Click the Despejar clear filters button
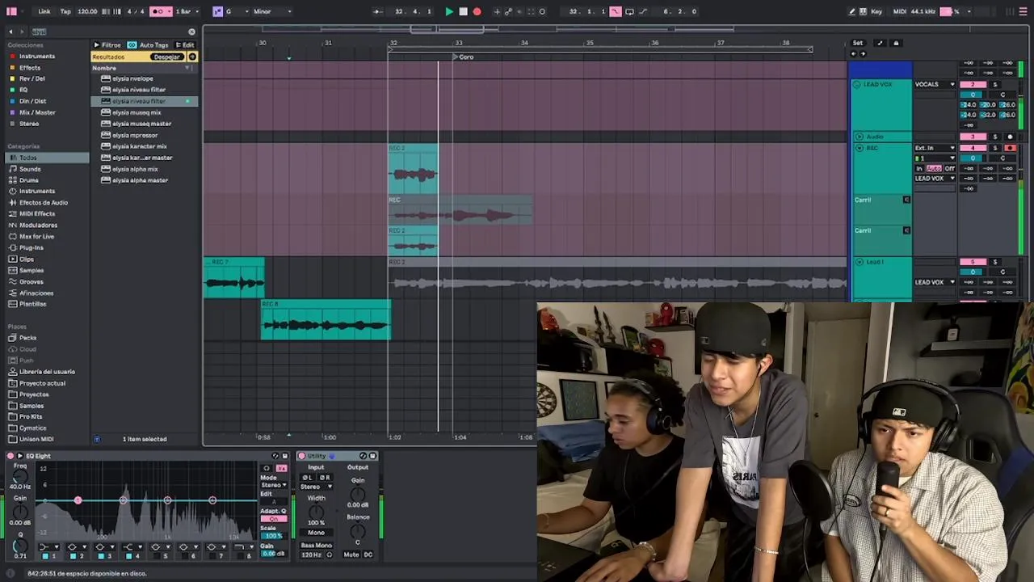 [167, 57]
